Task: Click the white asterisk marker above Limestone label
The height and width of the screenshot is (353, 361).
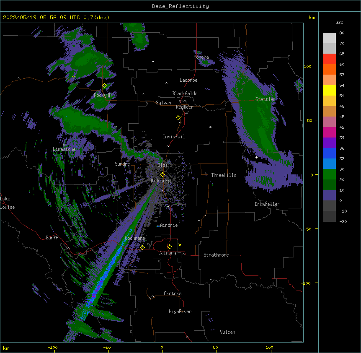Action: 64,145
